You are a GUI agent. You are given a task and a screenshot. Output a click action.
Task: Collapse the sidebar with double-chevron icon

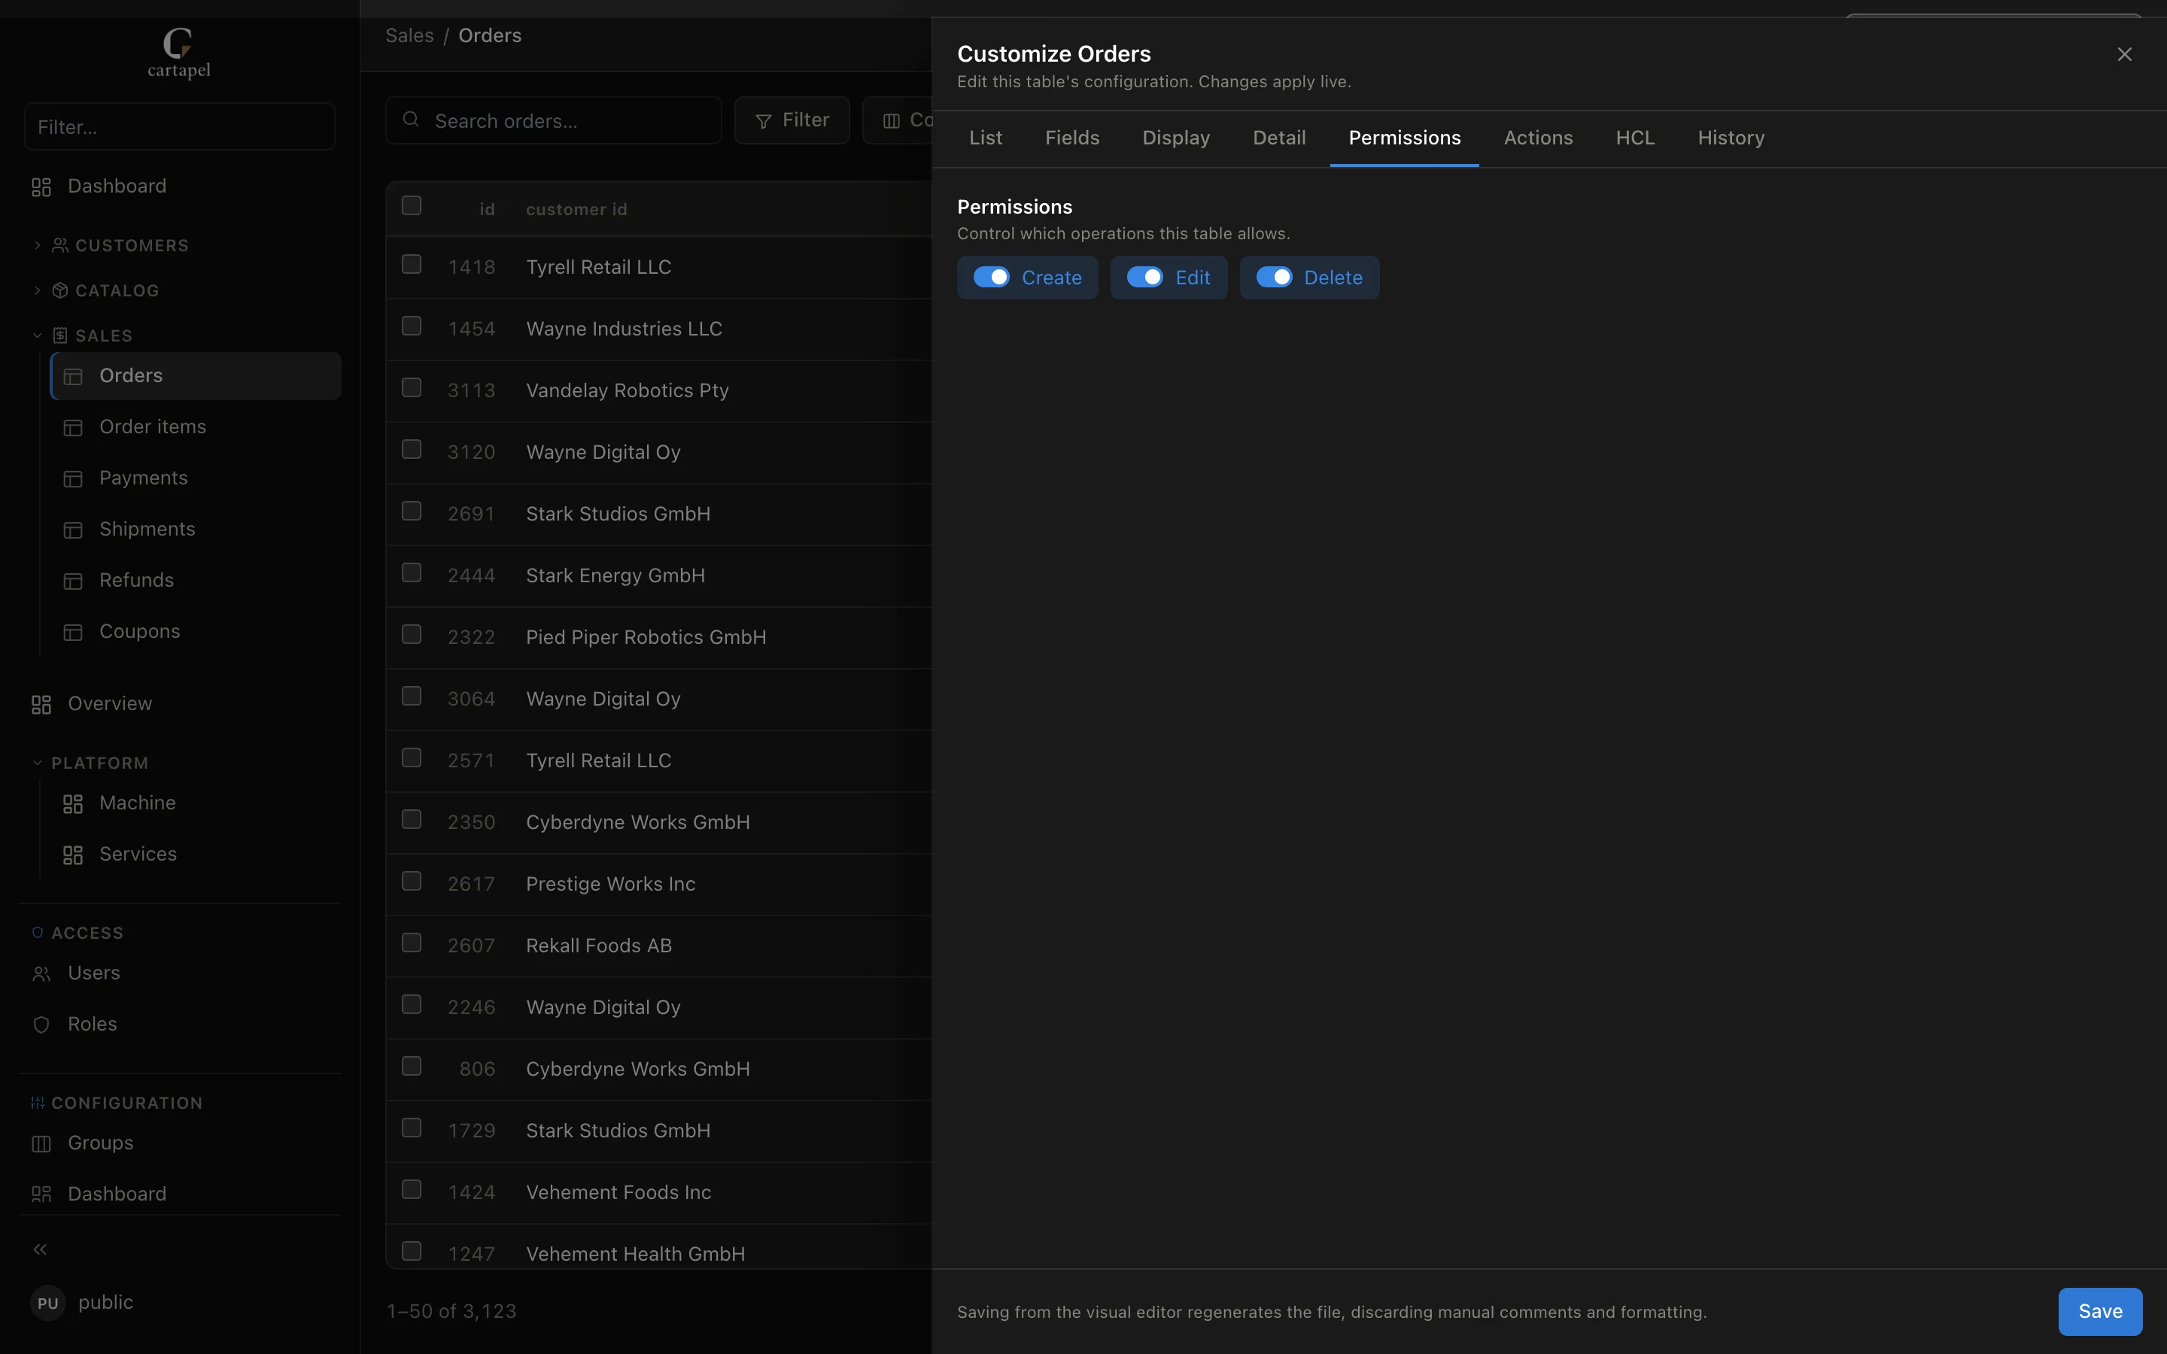[41, 1249]
